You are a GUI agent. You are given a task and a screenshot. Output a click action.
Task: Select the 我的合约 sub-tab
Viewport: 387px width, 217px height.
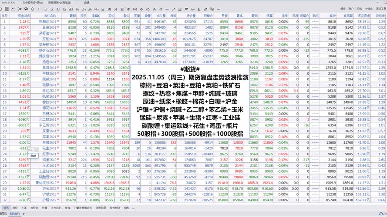[x=14, y=214]
